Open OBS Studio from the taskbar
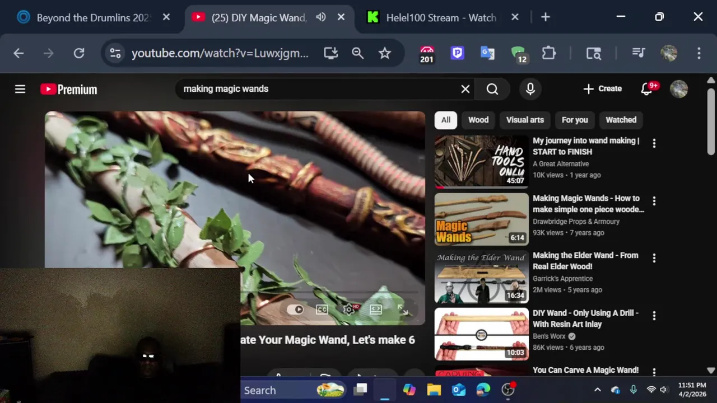717x403 pixels. (508, 390)
